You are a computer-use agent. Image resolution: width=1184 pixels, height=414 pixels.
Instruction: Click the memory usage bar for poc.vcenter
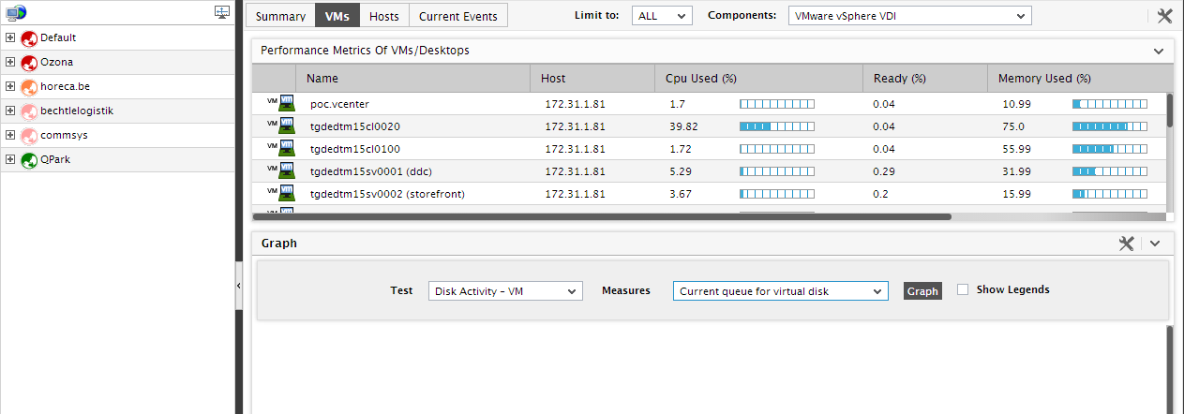click(x=1110, y=103)
